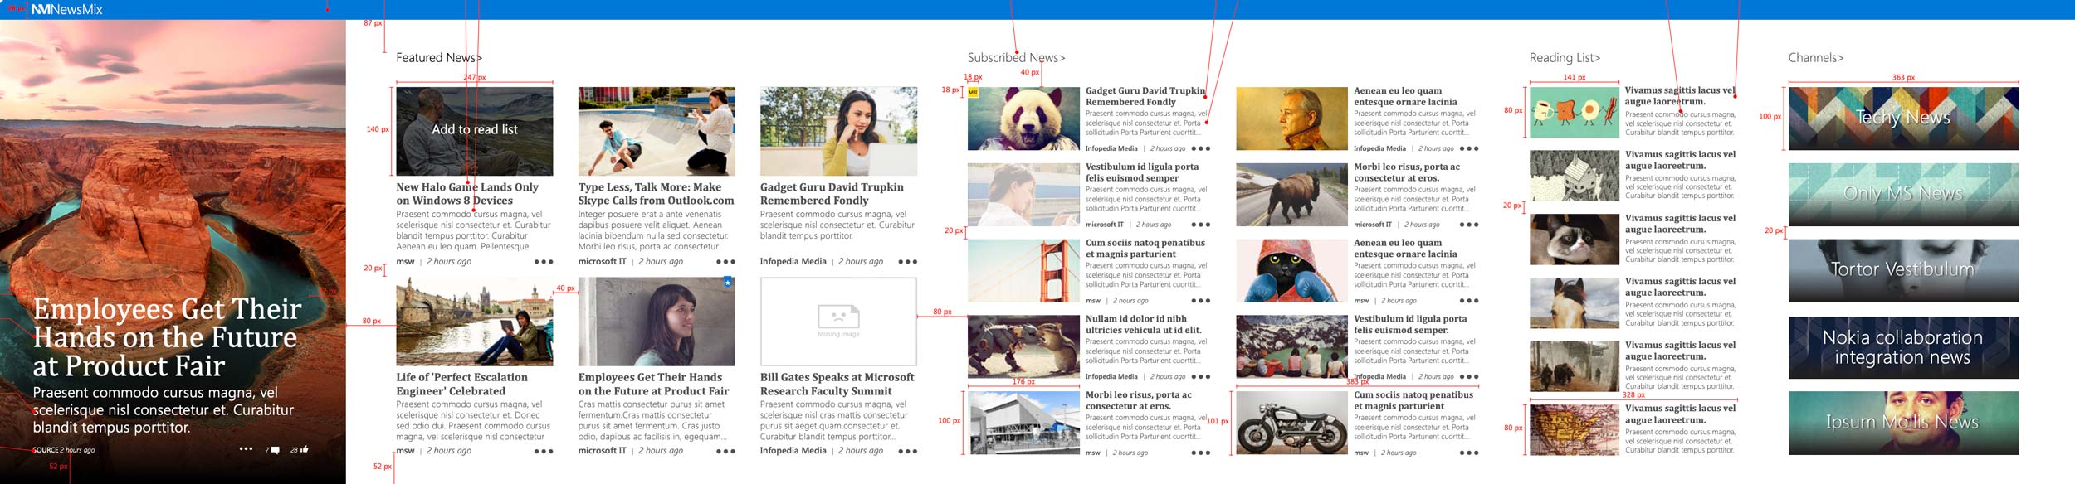Open ellipsis menu for the Bill Murray portrait story
Screen dimensions: 2075x484
tap(1469, 149)
